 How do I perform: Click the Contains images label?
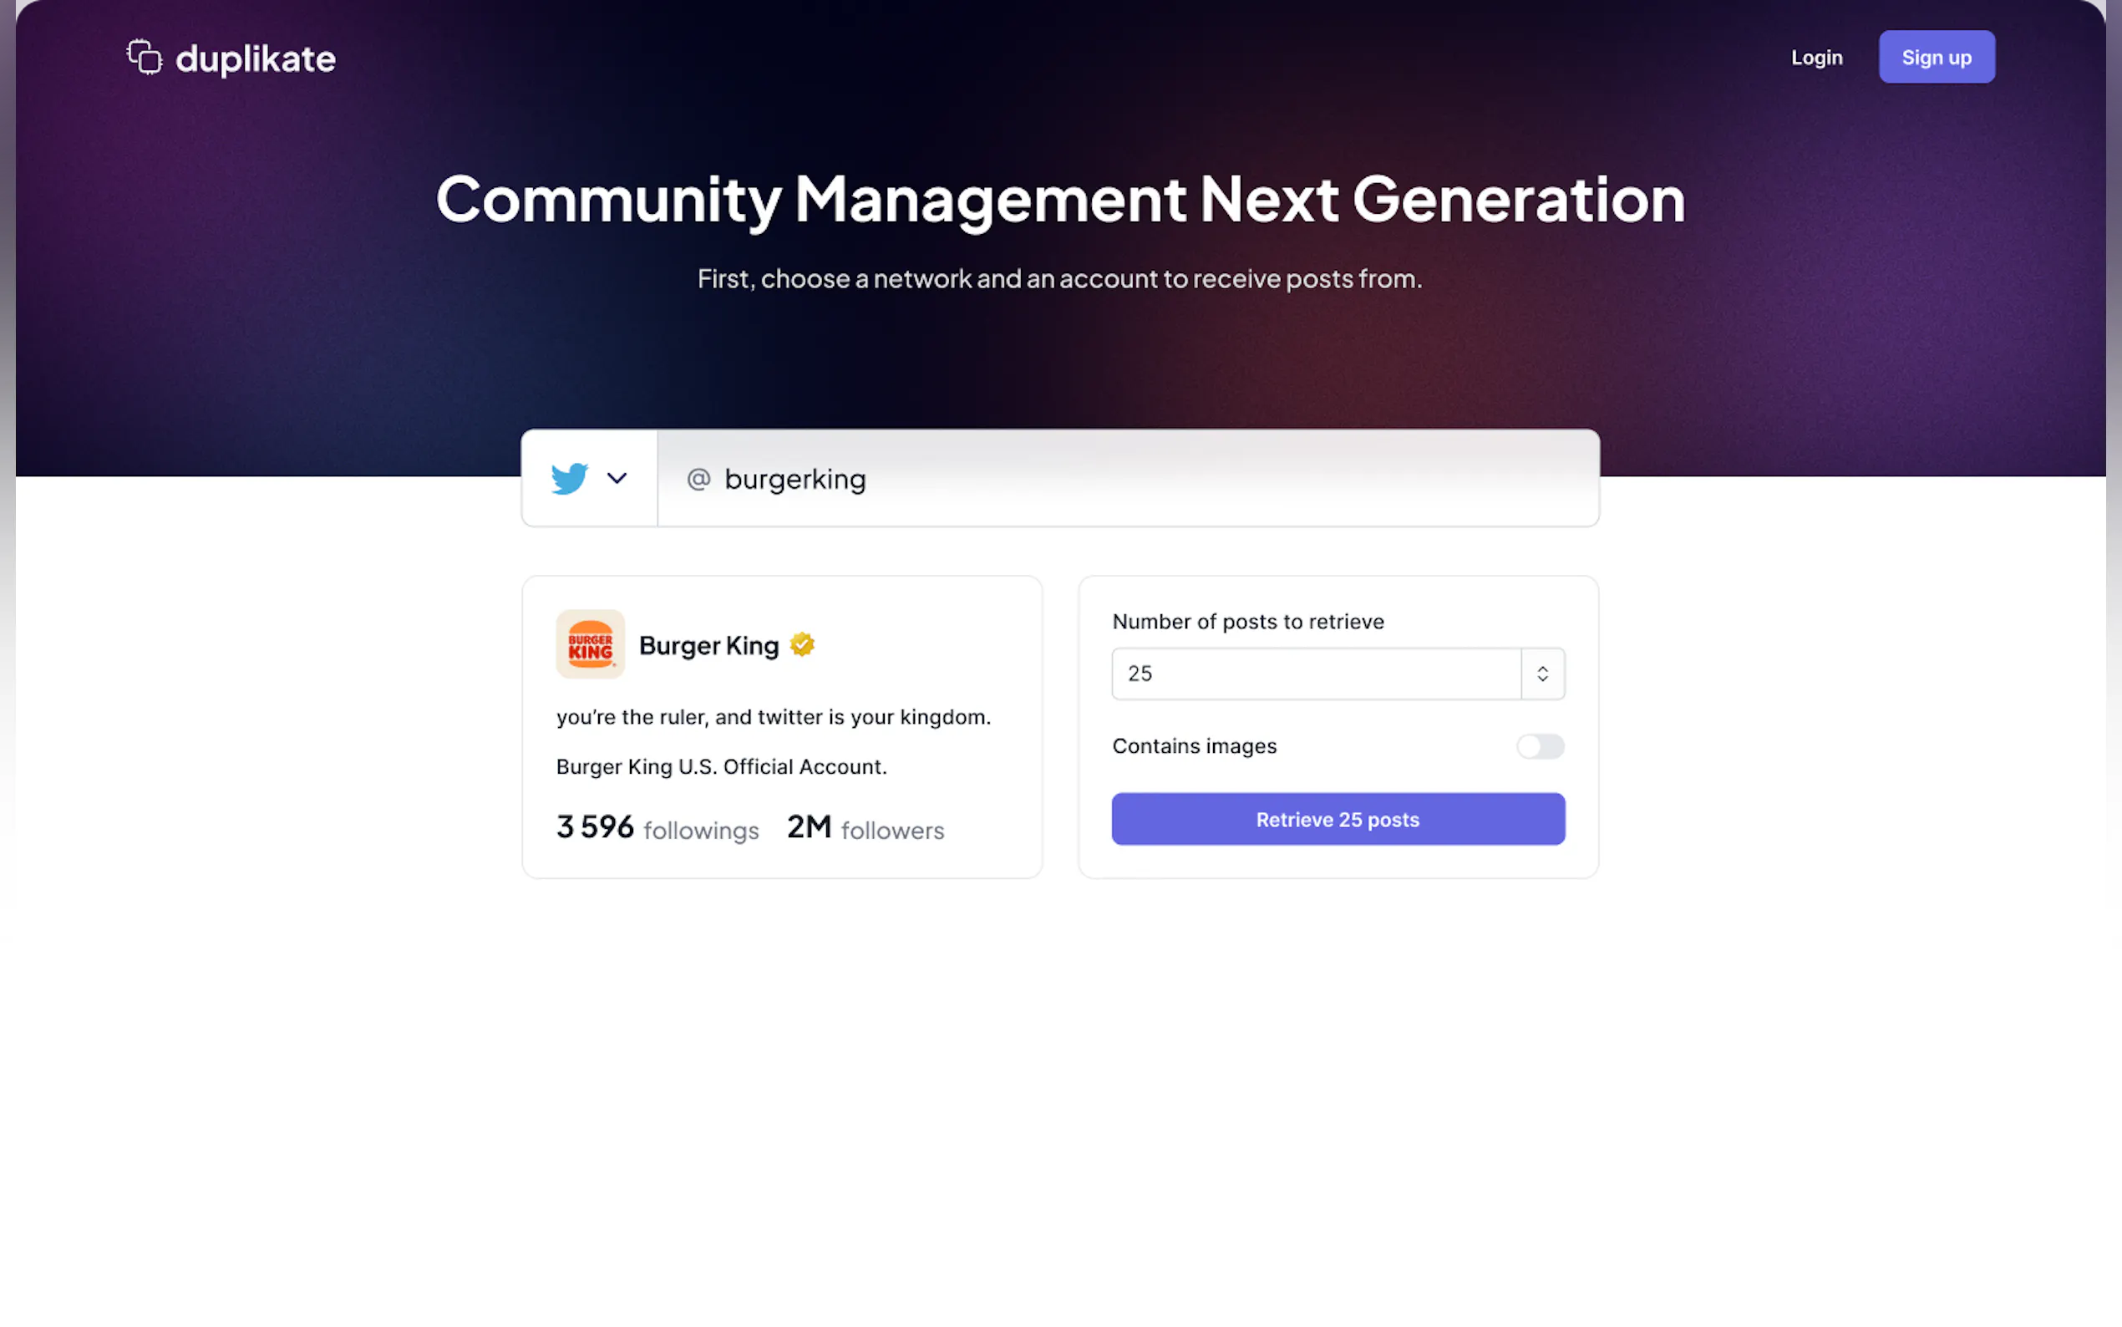coord(1194,746)
